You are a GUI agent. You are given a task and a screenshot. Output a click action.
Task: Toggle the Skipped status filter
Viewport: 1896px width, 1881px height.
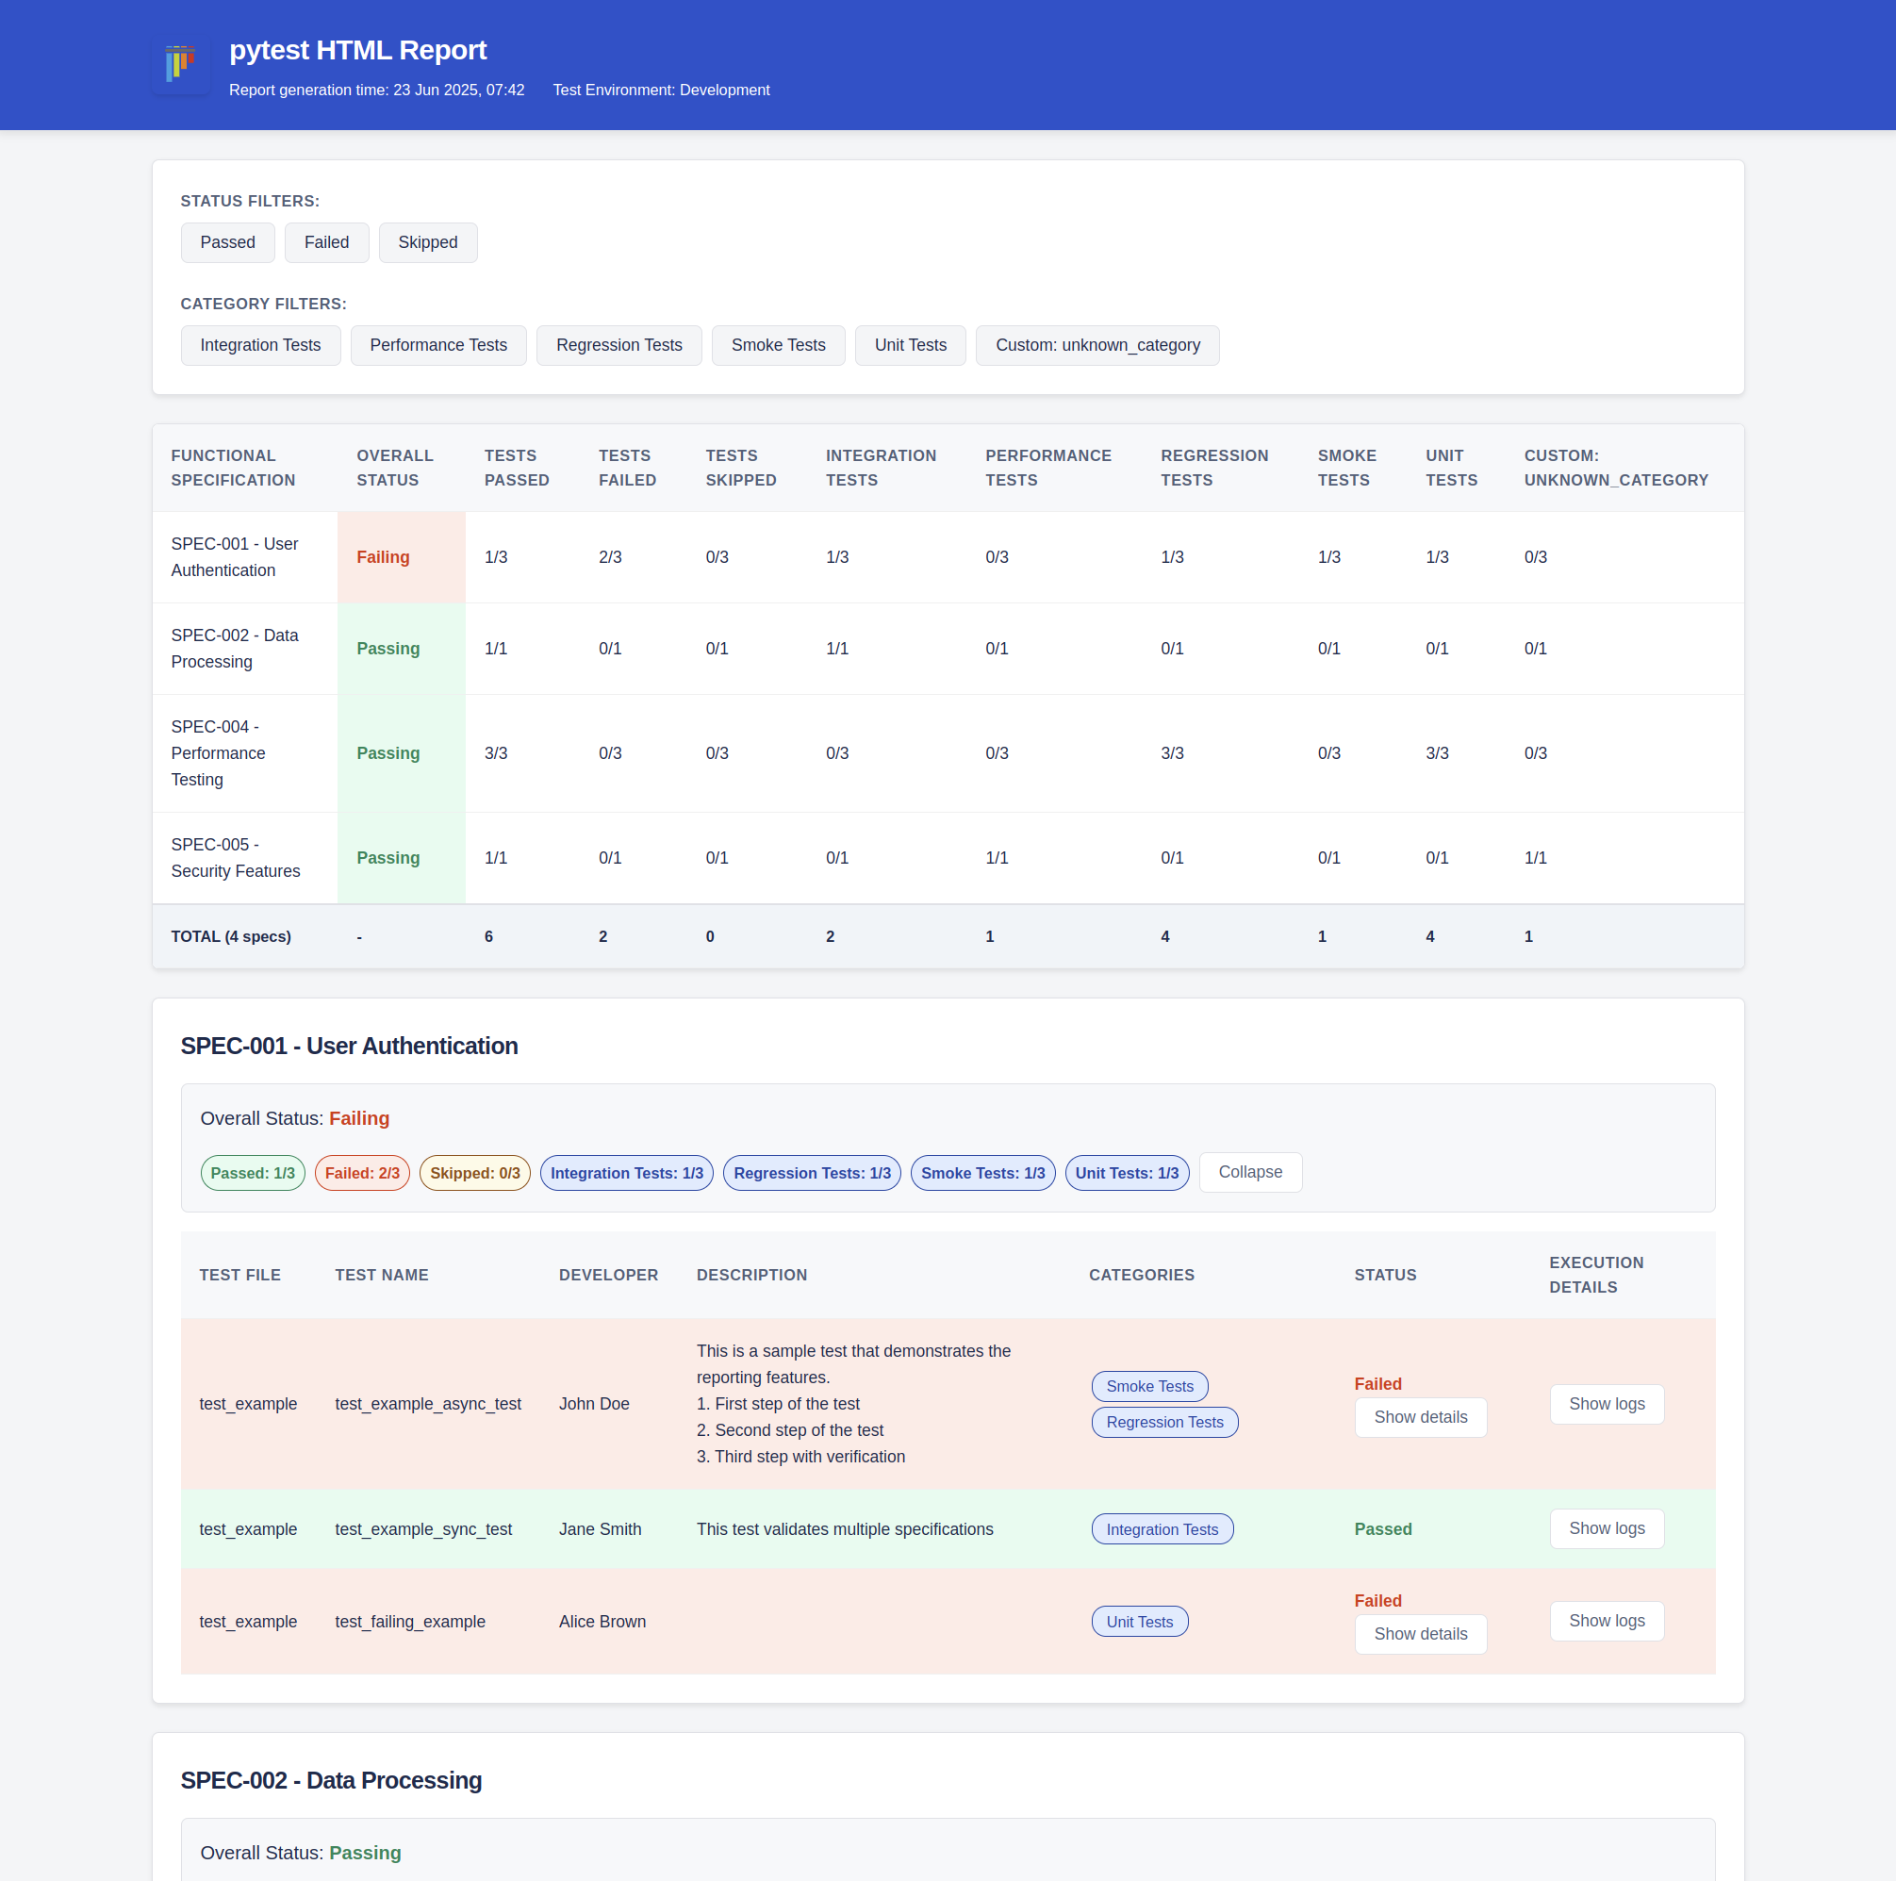tap(427, 242)
